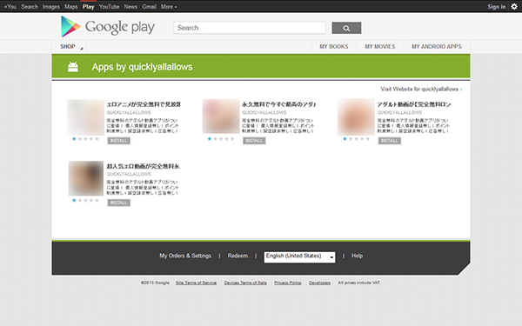This screenshot has height=326, width=522.
Task: Click QUICKLYALLALLOWS developer name under the right app
Action: click(x=399, y=112)
